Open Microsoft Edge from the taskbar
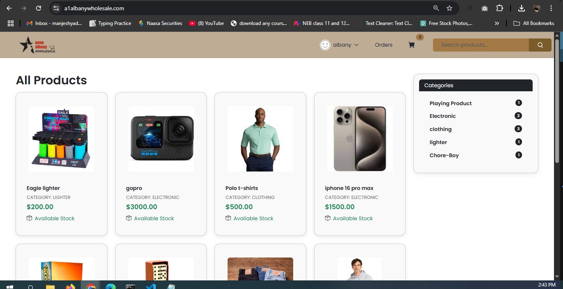Image resolution: width=563 pixels, height=289 pixels. [x=111, y=286]
